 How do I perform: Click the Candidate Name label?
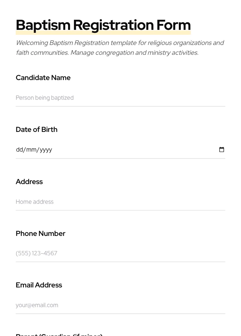(43, 78)
